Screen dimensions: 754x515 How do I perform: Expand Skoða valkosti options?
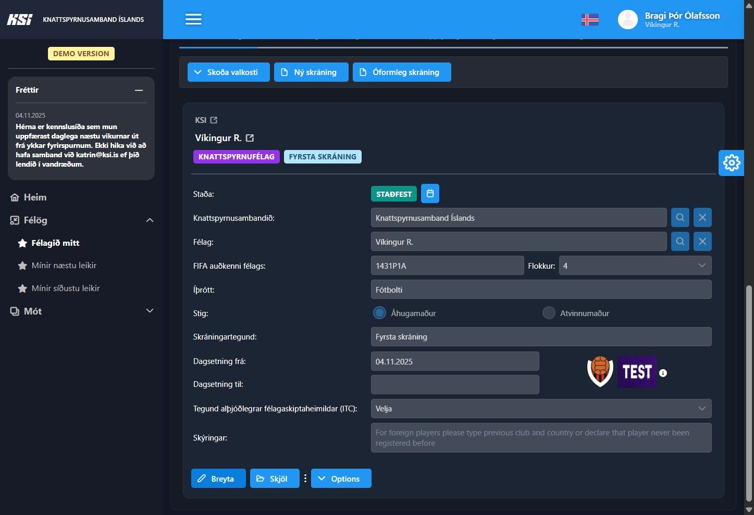click(229, 72)
